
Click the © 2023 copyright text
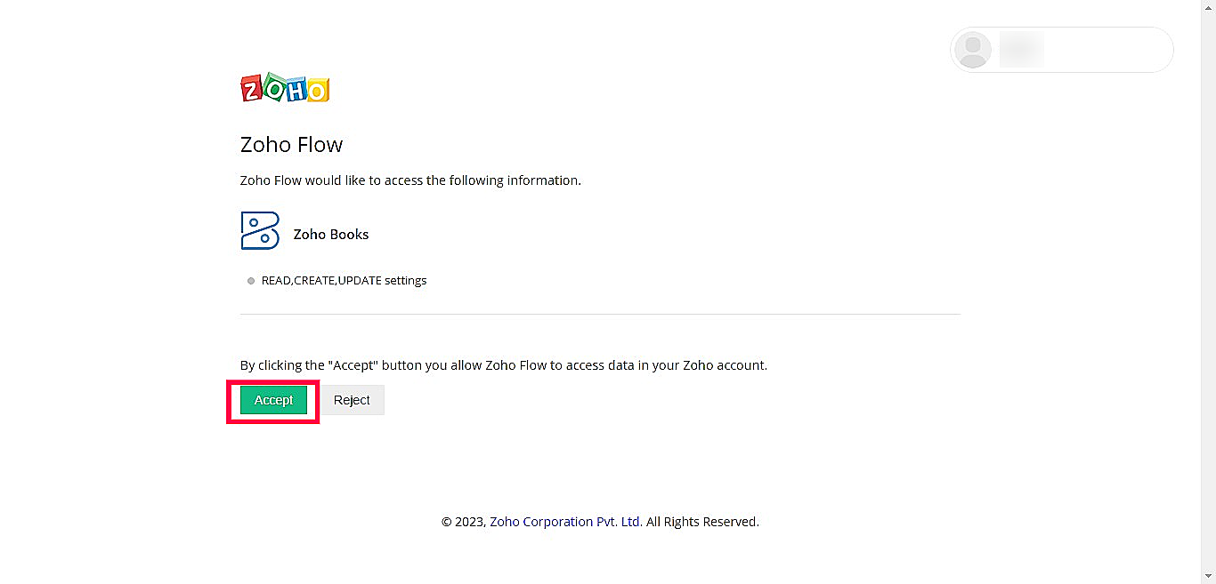464,522
